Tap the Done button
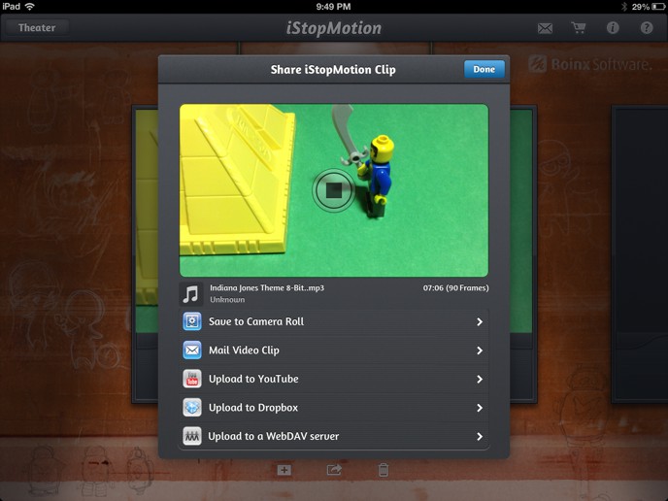 (x=484, y=69)
